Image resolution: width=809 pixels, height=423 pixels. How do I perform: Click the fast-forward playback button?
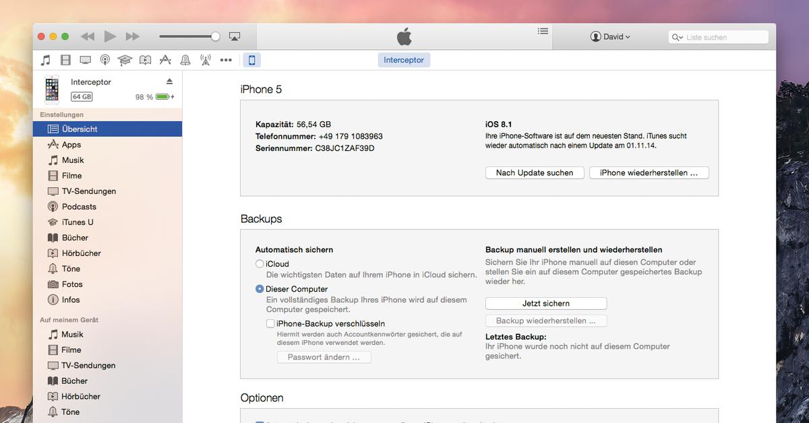pyautogui.click(x=133, y=36)
